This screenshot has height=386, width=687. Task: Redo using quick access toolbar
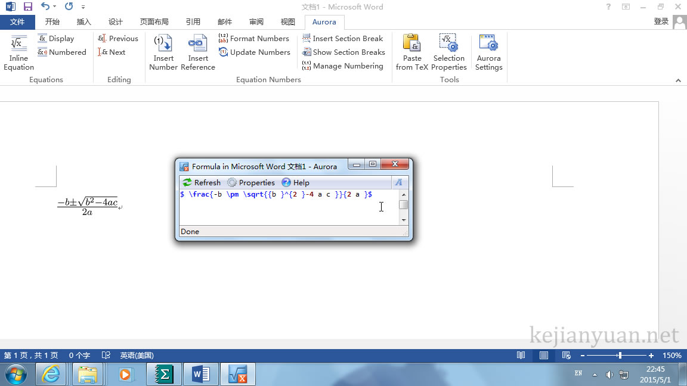[69, 6]
